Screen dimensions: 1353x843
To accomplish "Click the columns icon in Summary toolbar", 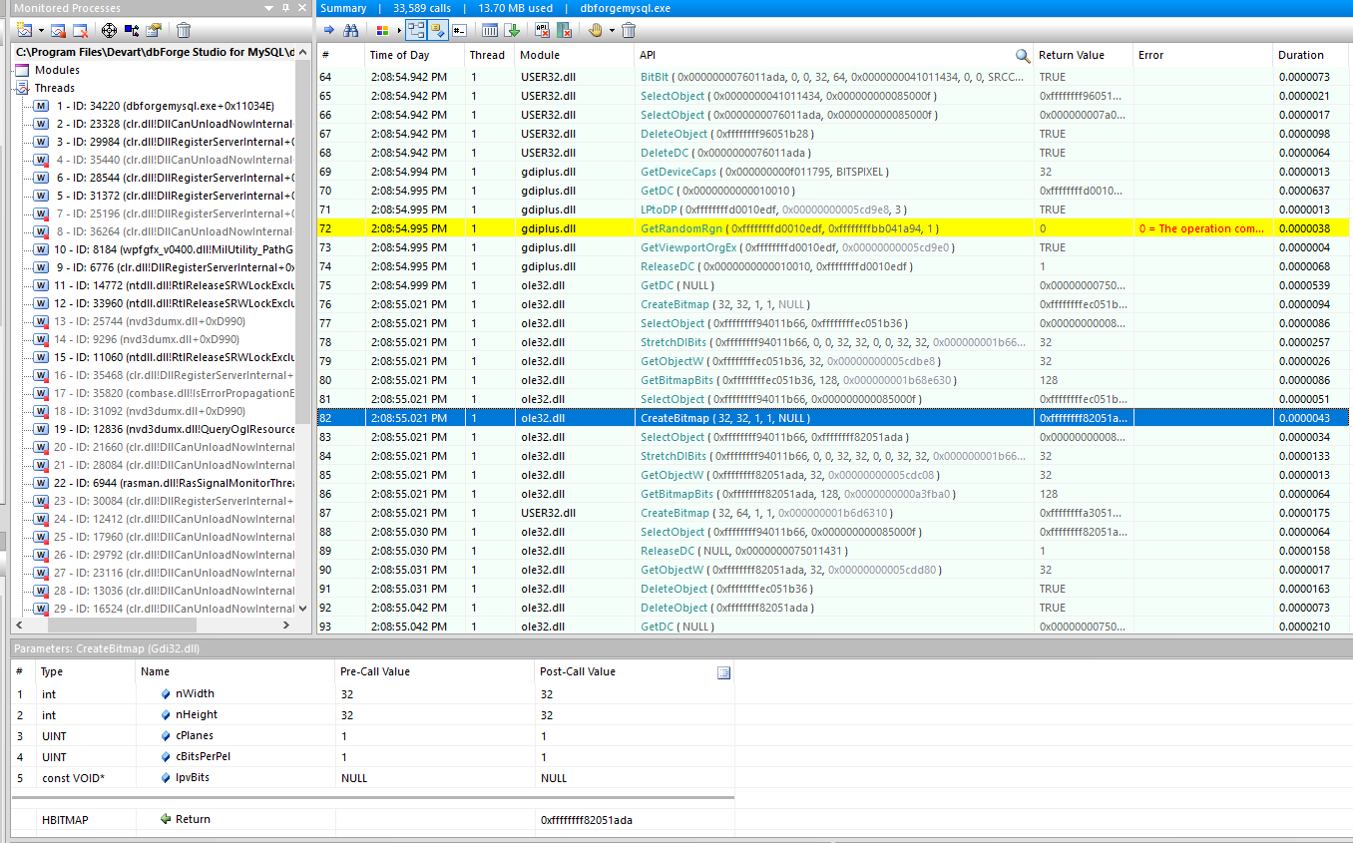I will pos(490,30).
